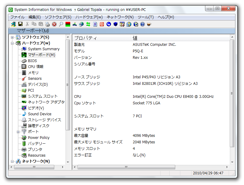The image size is (244, 185).
Task: Click the blue question mark help icon
Action: tap(143, 24)
